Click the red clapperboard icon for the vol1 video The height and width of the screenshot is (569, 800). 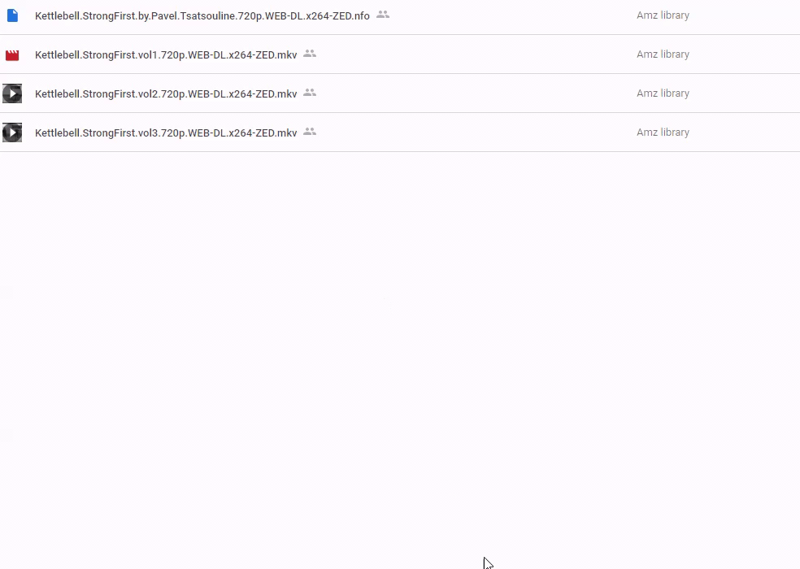point(12,55)
